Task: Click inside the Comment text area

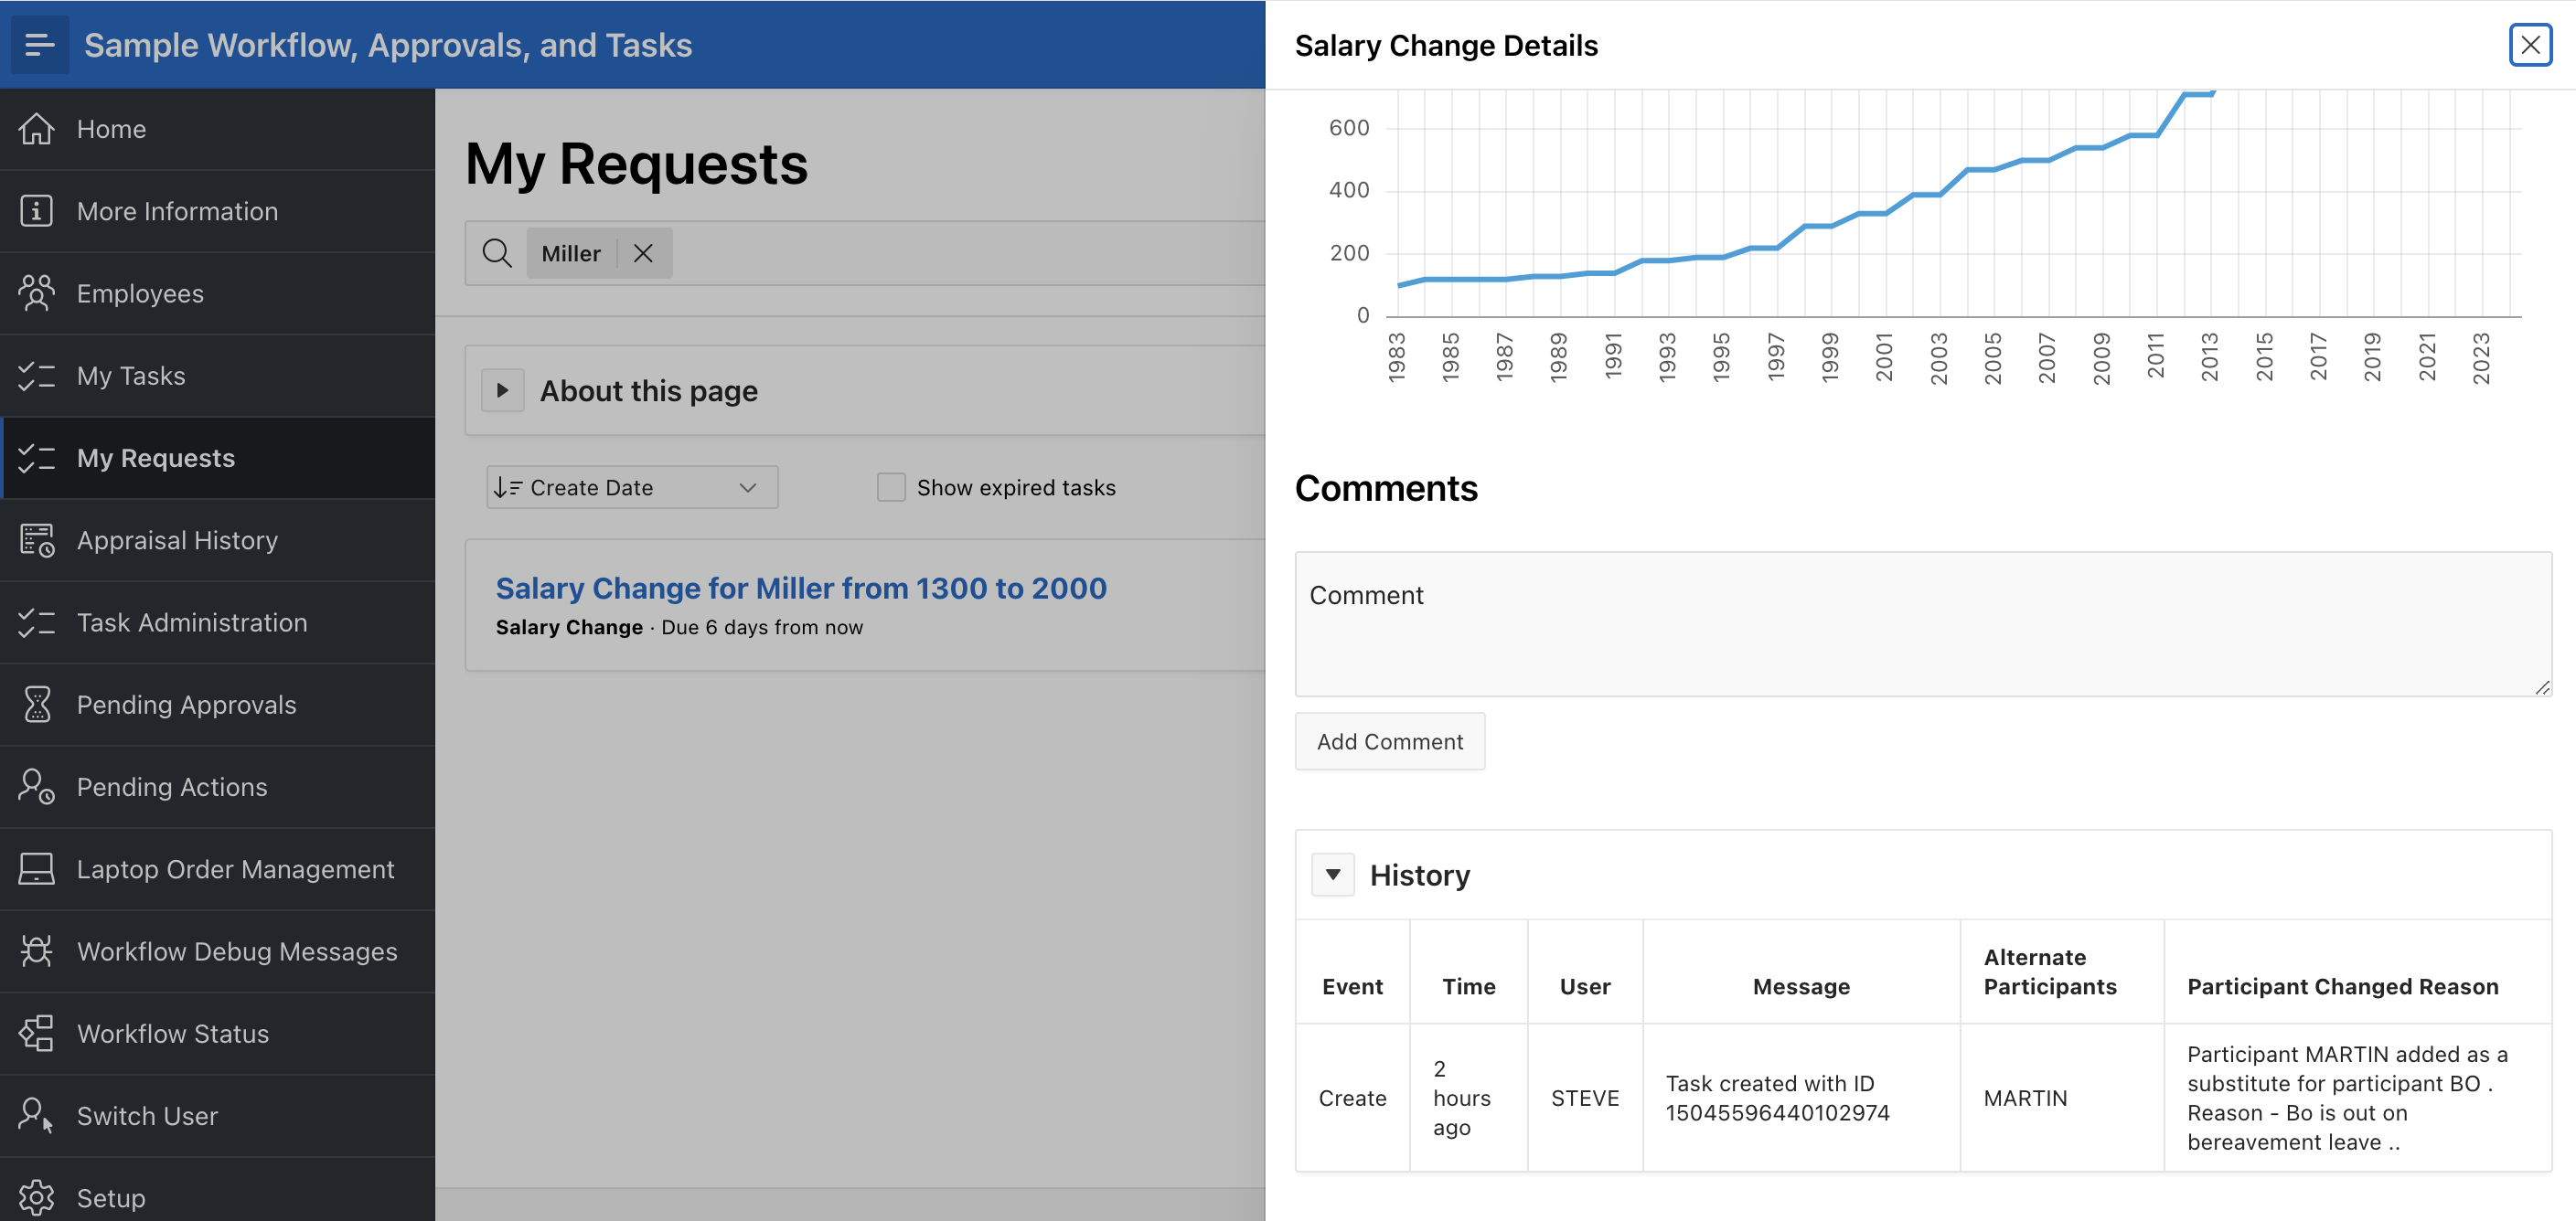Action: [x=1922, y=624]
